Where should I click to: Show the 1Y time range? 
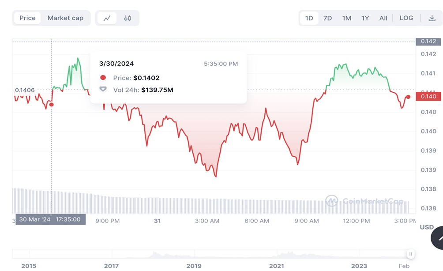365,18
